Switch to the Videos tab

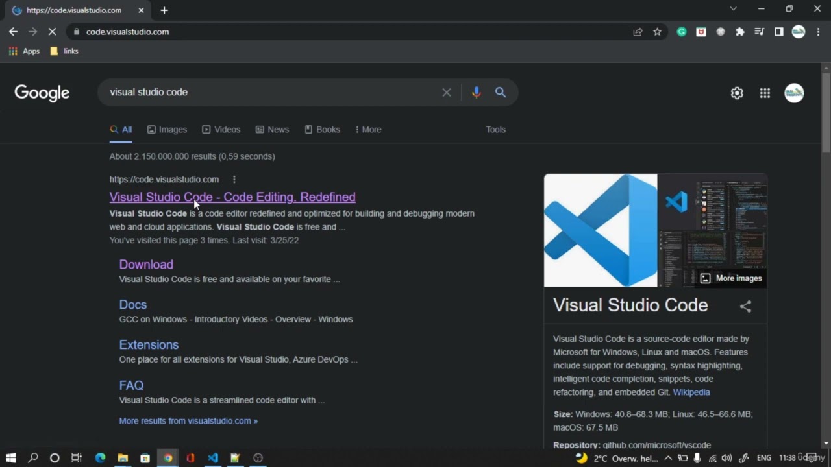click(x=221, y=130)
